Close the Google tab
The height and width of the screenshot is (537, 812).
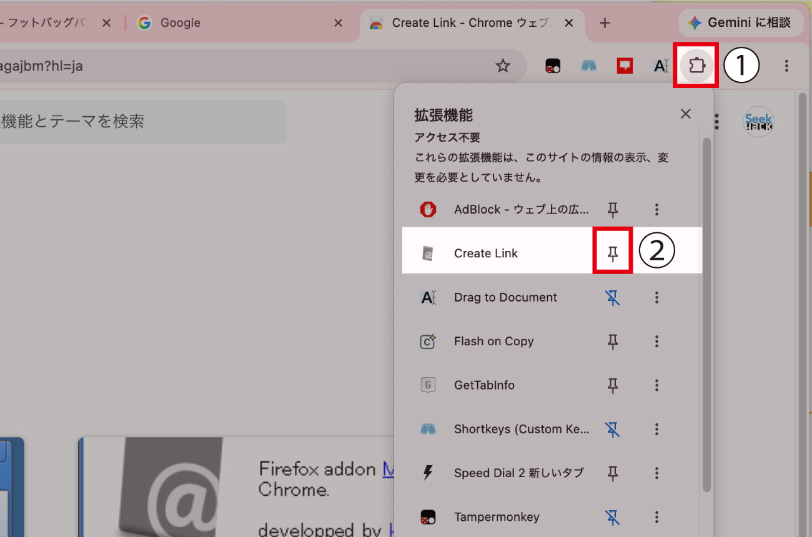click(x=338, y=23)
